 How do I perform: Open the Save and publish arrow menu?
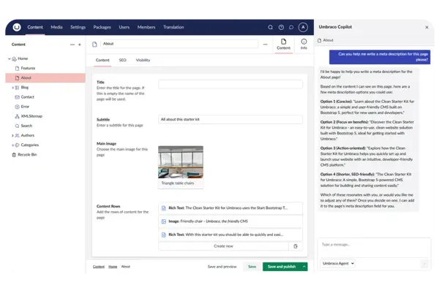[x=304, y=267]
